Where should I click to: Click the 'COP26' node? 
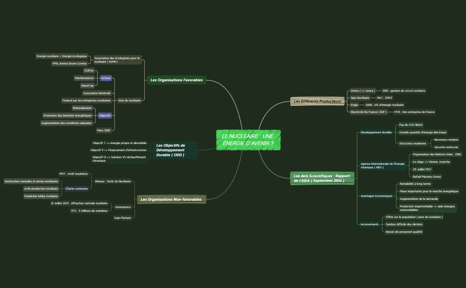click(89, 70)
